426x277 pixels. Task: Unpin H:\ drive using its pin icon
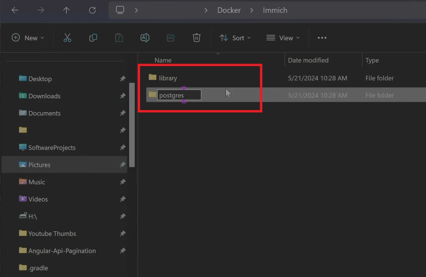[123, 216]
